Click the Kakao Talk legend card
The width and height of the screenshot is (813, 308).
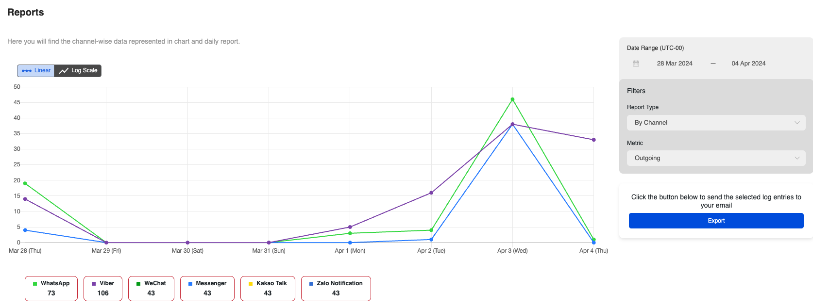(267, 289)
